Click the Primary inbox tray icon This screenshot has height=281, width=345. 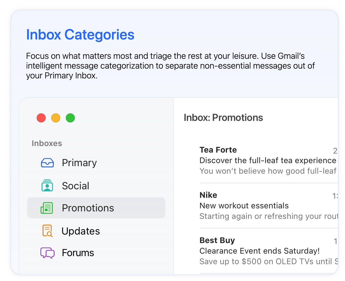(47, 163)
